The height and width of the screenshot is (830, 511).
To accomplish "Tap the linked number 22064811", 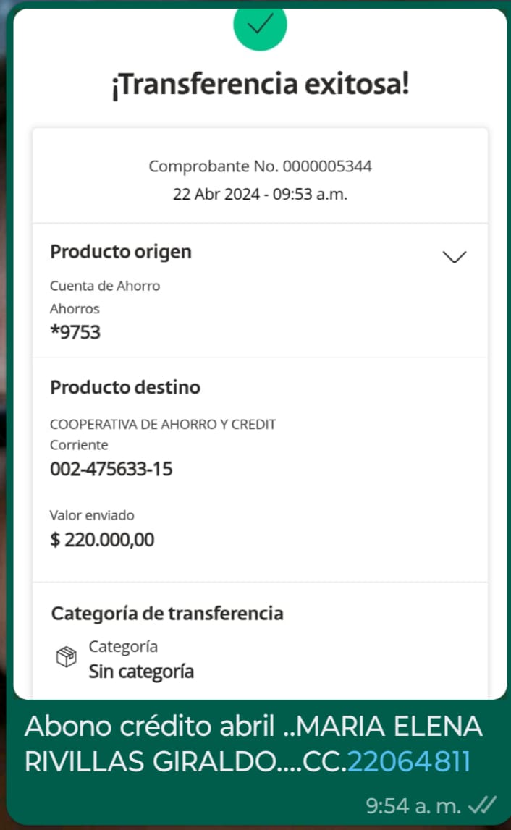I will (x=409, y=761).
